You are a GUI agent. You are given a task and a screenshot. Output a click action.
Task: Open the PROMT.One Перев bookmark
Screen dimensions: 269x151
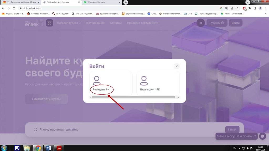click(232, 14)
